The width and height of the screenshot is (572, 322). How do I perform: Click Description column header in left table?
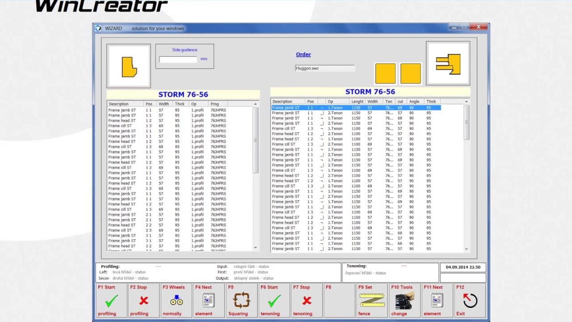[126, 104]
